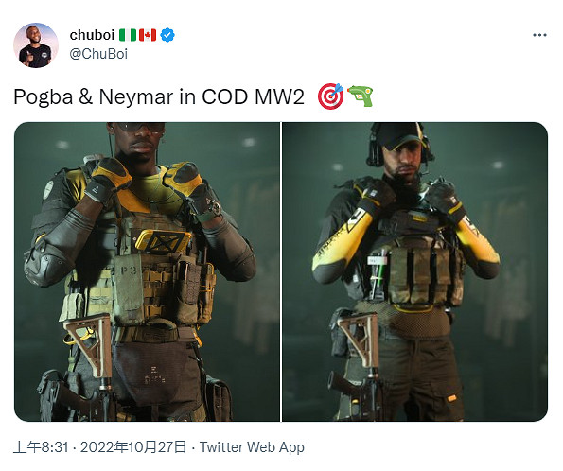This screenshot has height=471, width=563.
Task: Open the left Pogba operator image
Action: [148, 271]
